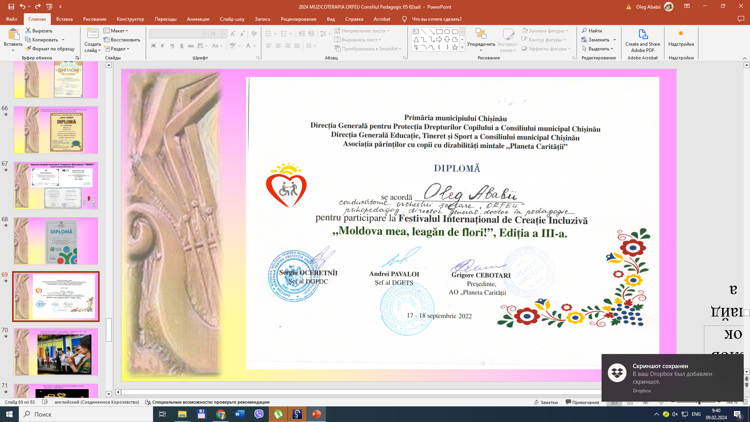
Task: Toggle text shadow with the S button
Action: coord(182,46)
